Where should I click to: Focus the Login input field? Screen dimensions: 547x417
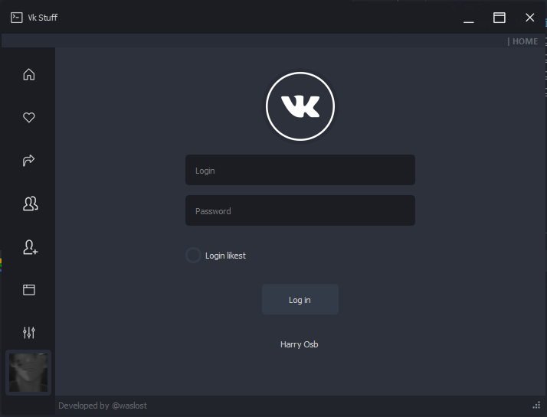click(x=300, y=170)
